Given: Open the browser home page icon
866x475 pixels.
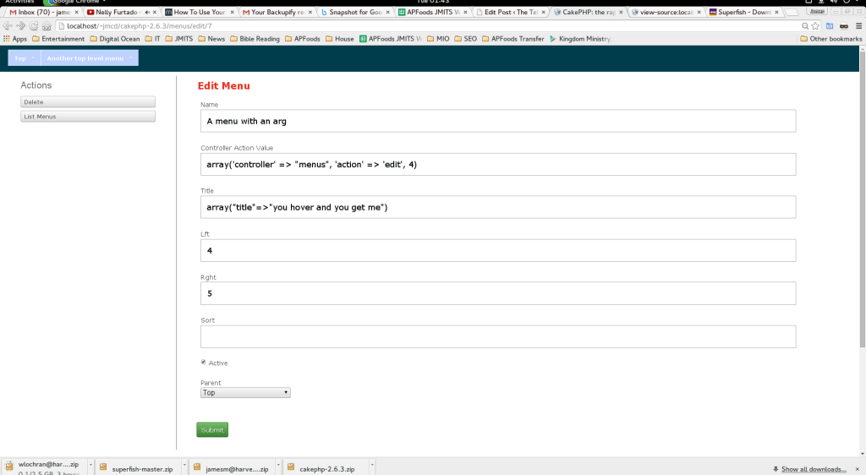Looking at the screenshot, I should (x=47, y=26).
